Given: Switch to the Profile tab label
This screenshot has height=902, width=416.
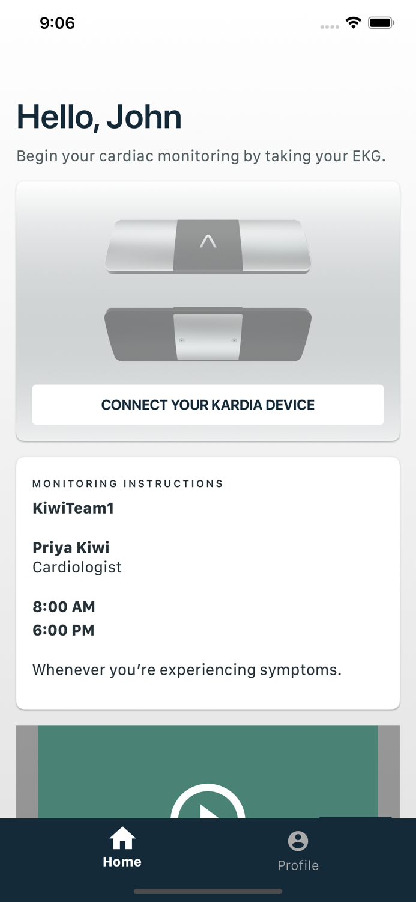Looking at the screenshot, I should (x=298, y=865).
